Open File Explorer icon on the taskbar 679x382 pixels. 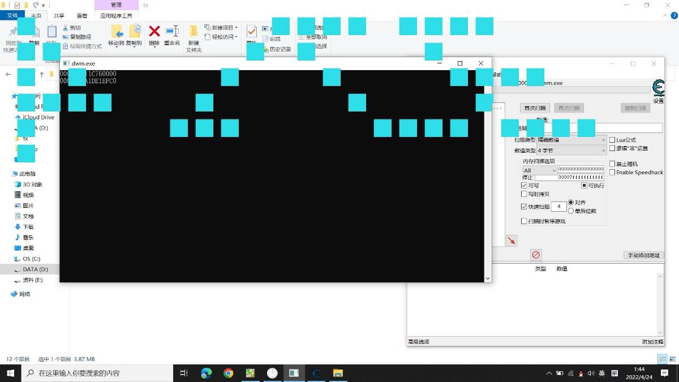pyautogui.click(x=338, y=373)
